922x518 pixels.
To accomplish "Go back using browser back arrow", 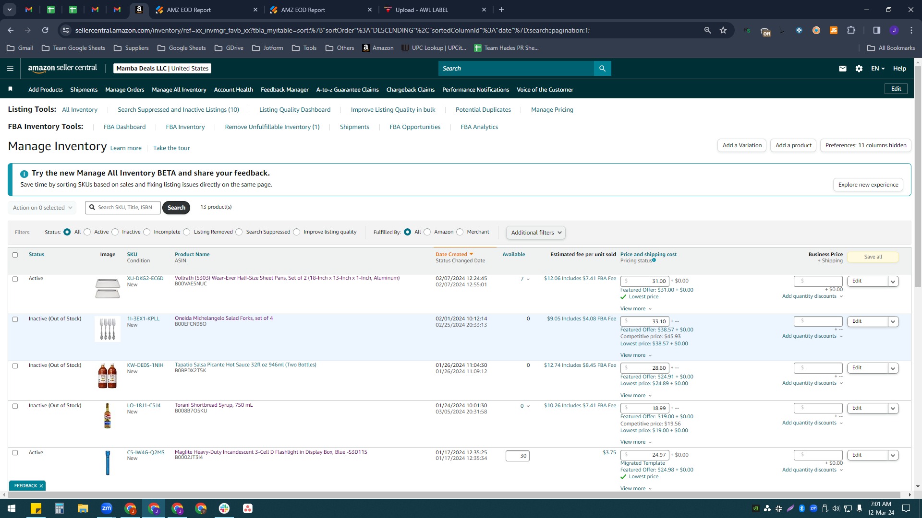I will pos(11,30).
